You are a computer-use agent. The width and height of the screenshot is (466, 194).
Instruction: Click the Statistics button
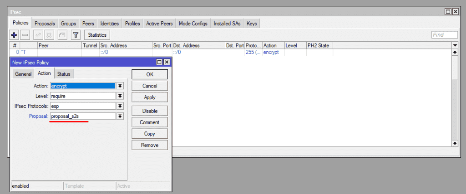point(97,35)
